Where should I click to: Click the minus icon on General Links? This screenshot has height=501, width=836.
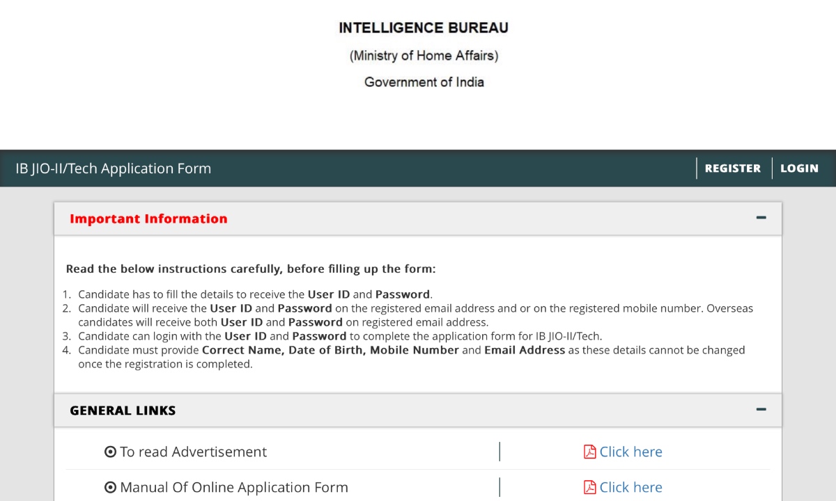pos(761,410)
